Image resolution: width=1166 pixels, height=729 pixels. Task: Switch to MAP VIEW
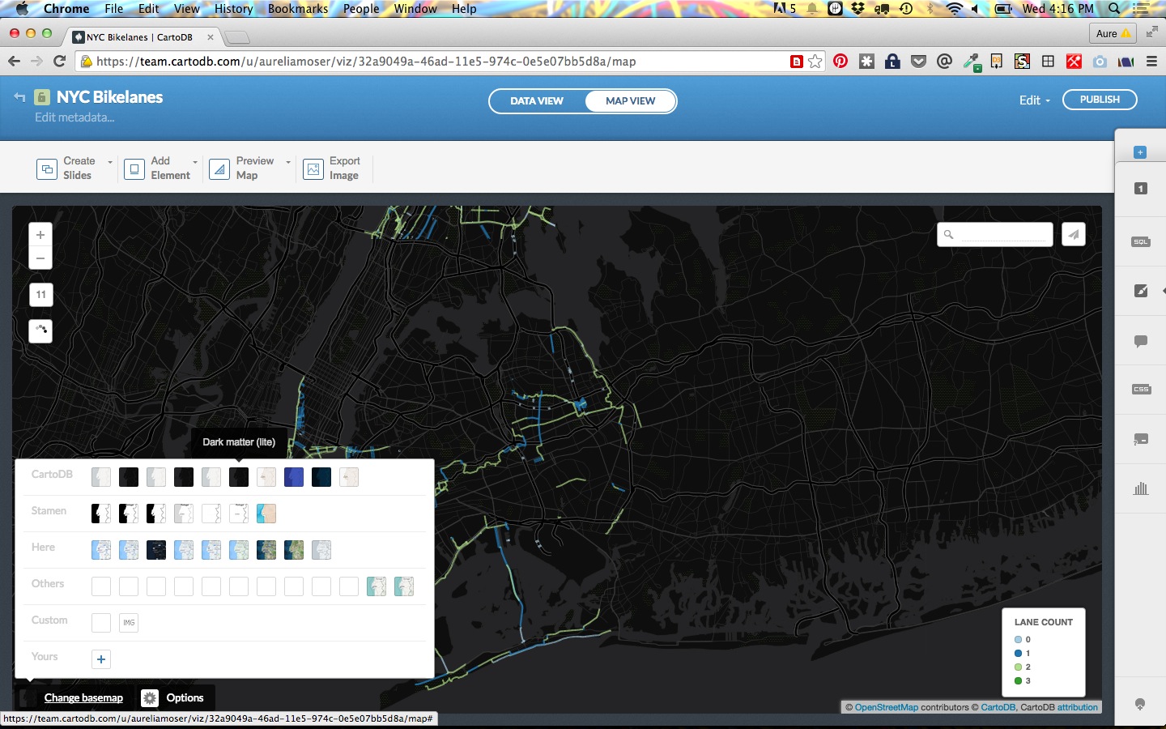click(631, 101)
